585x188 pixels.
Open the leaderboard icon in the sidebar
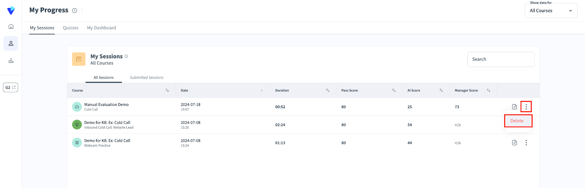coord(11,61)
